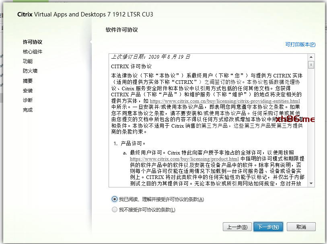Screen dimensions: 327x244
Task: Select the 安装 step in sidebar
Action: (28, 90)
